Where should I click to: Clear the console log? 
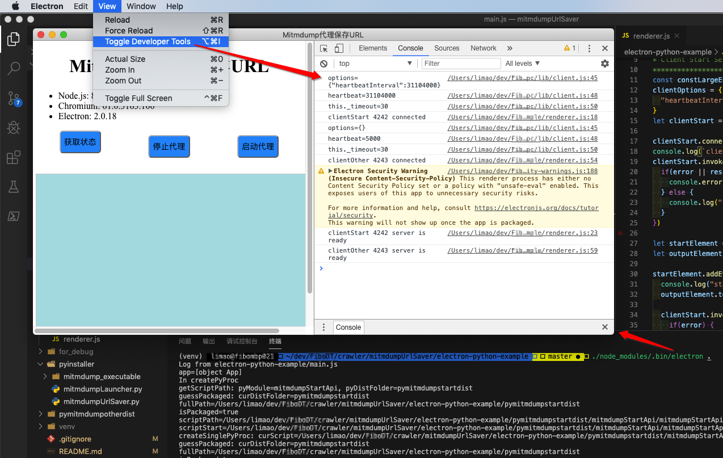pyautogui.click(x=323, y=64)
